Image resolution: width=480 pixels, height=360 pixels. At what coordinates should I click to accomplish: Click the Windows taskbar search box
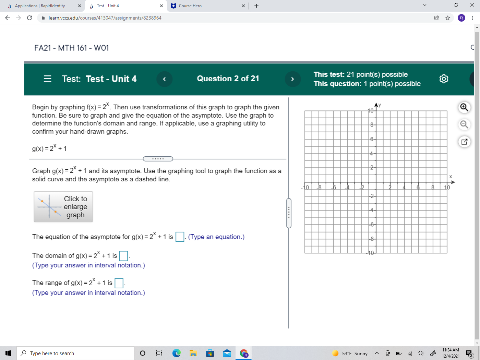(75, 353)
